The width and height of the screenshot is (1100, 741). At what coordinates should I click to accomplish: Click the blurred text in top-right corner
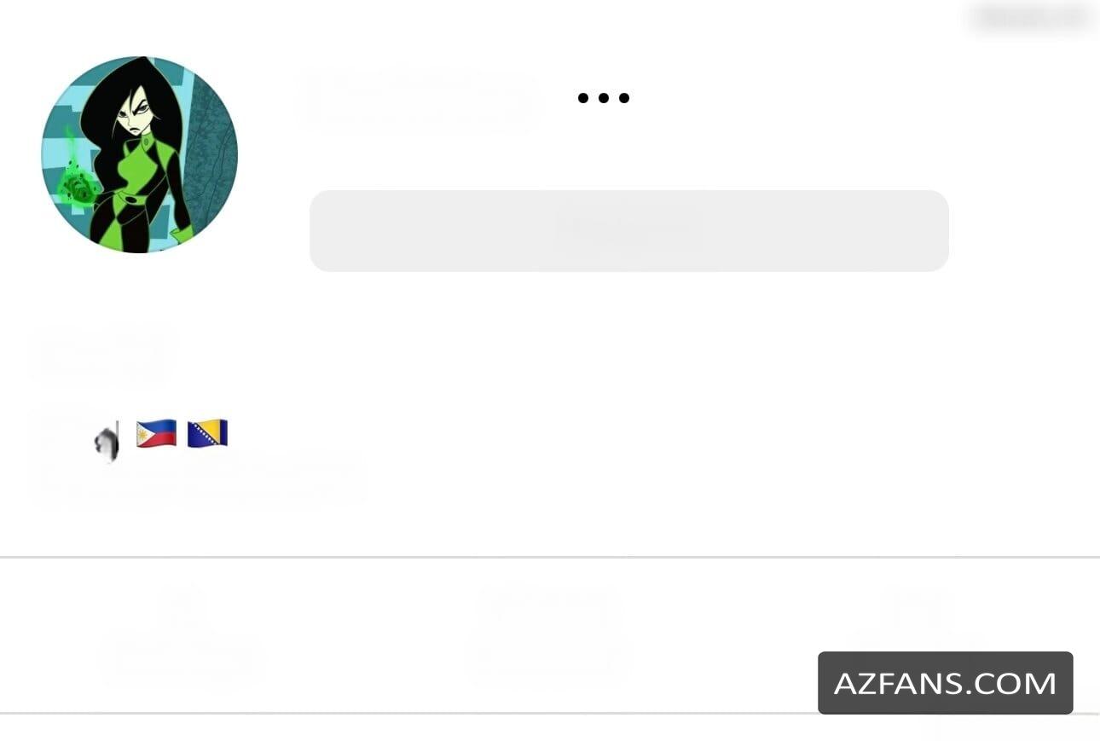pos(1033,17)
